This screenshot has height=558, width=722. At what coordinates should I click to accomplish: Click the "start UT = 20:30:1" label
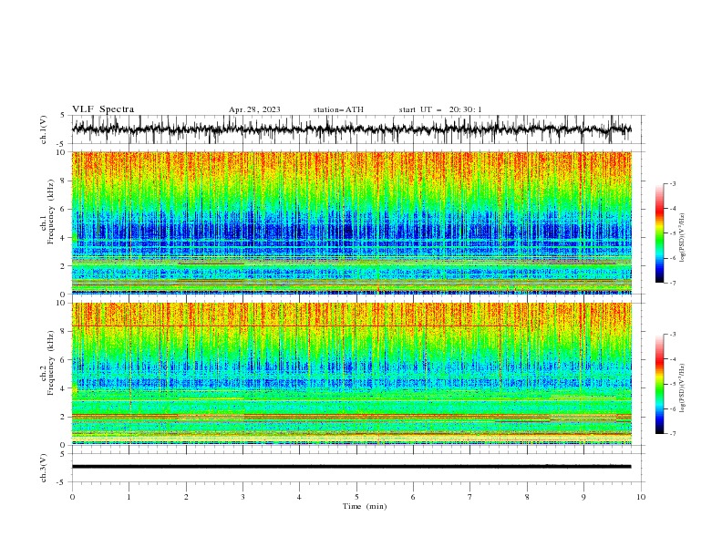point(440,109)
